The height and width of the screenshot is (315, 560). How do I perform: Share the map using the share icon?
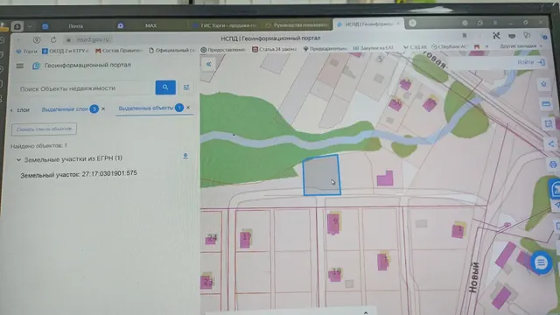tap(551, 143)
